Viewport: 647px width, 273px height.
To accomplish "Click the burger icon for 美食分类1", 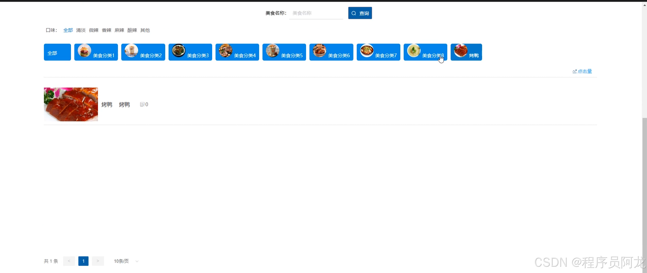I will (84, 51).
